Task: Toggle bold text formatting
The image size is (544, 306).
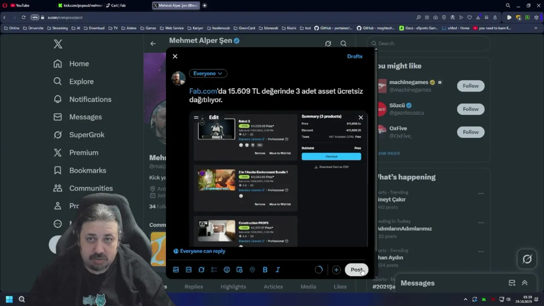Action: (x=265, y=270)
